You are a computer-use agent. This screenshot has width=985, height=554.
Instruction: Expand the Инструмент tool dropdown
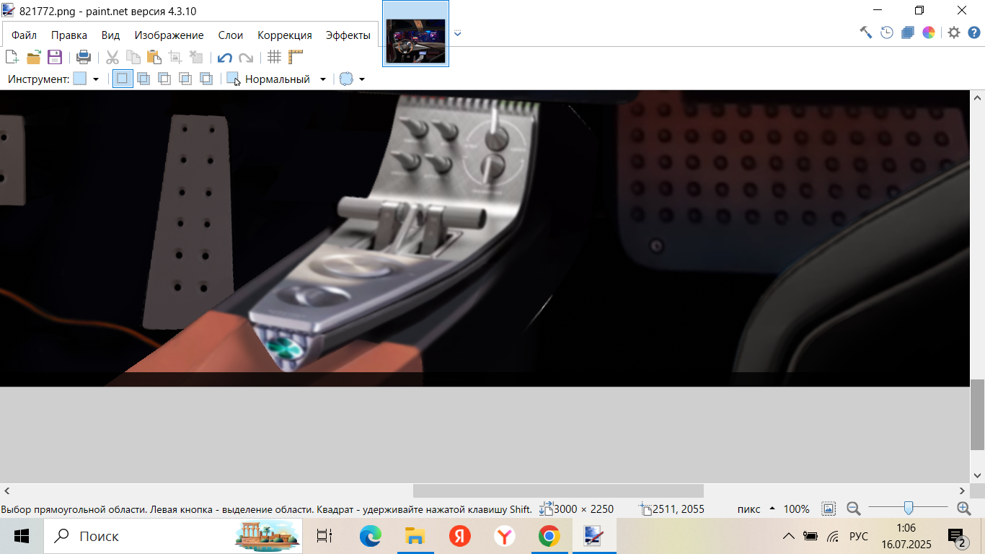coord(95,79)
